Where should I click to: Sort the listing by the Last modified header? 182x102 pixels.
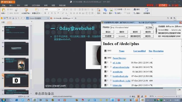139,51
